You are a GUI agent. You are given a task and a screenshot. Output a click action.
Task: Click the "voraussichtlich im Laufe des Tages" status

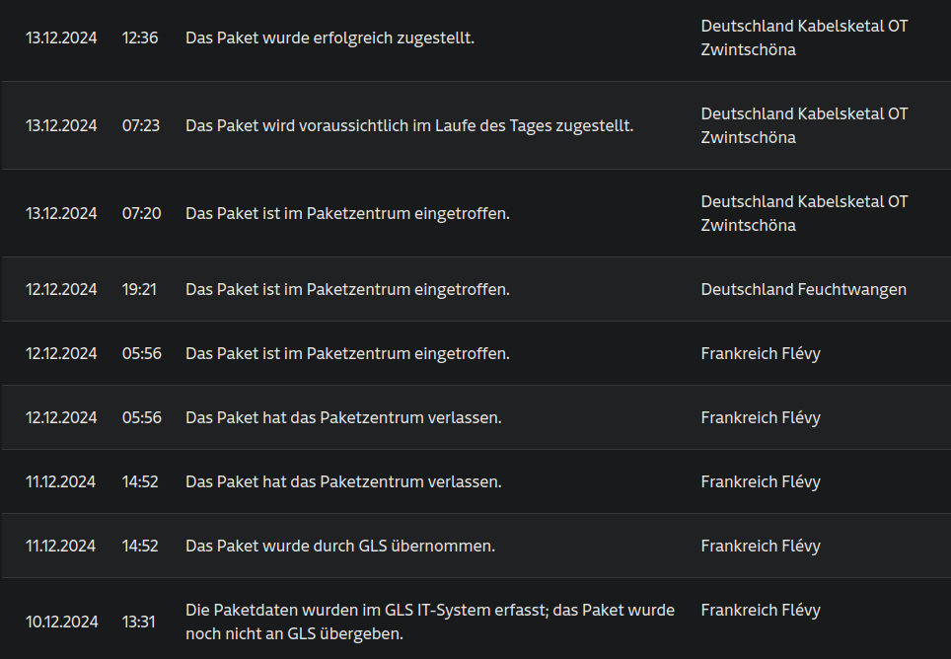click(x=408, y=126)
